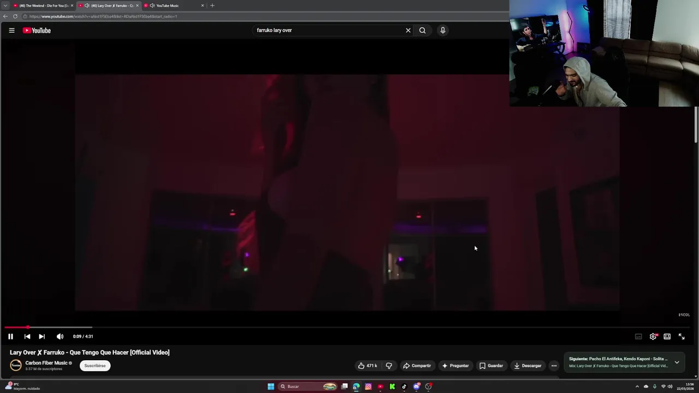Image resolution: width=699 pixels, height=393 pixels.
Task: Clear the search box text
Action: tap(408, 31)
